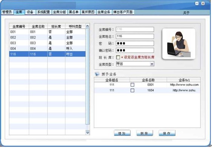
Task: Click the 授予业务 section icon
Action: [x=97, y=74]
